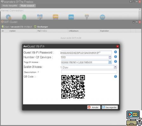Open the network computers icon
The width and height of the screenshot is (142, 126).
click(x=40, y=17)
